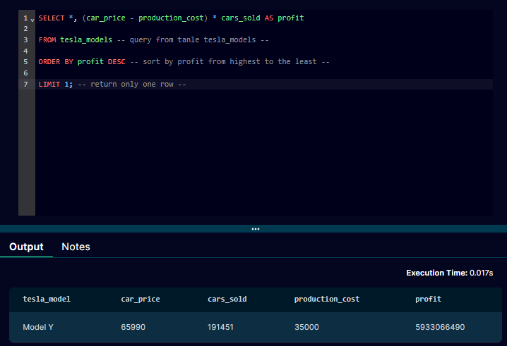Click the 'return only one row' comment

[132, 85]
